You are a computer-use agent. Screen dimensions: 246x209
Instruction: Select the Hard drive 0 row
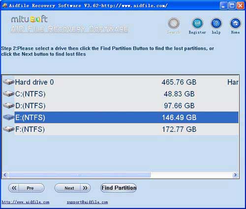121,82
